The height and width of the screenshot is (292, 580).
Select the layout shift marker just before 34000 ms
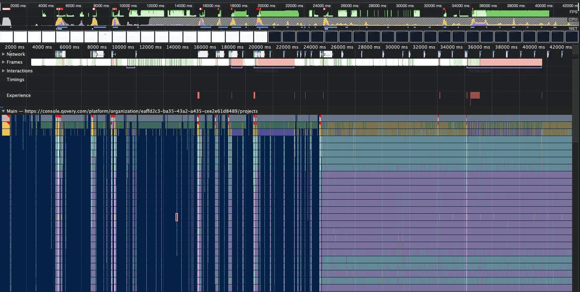click(x=440, y=95)
